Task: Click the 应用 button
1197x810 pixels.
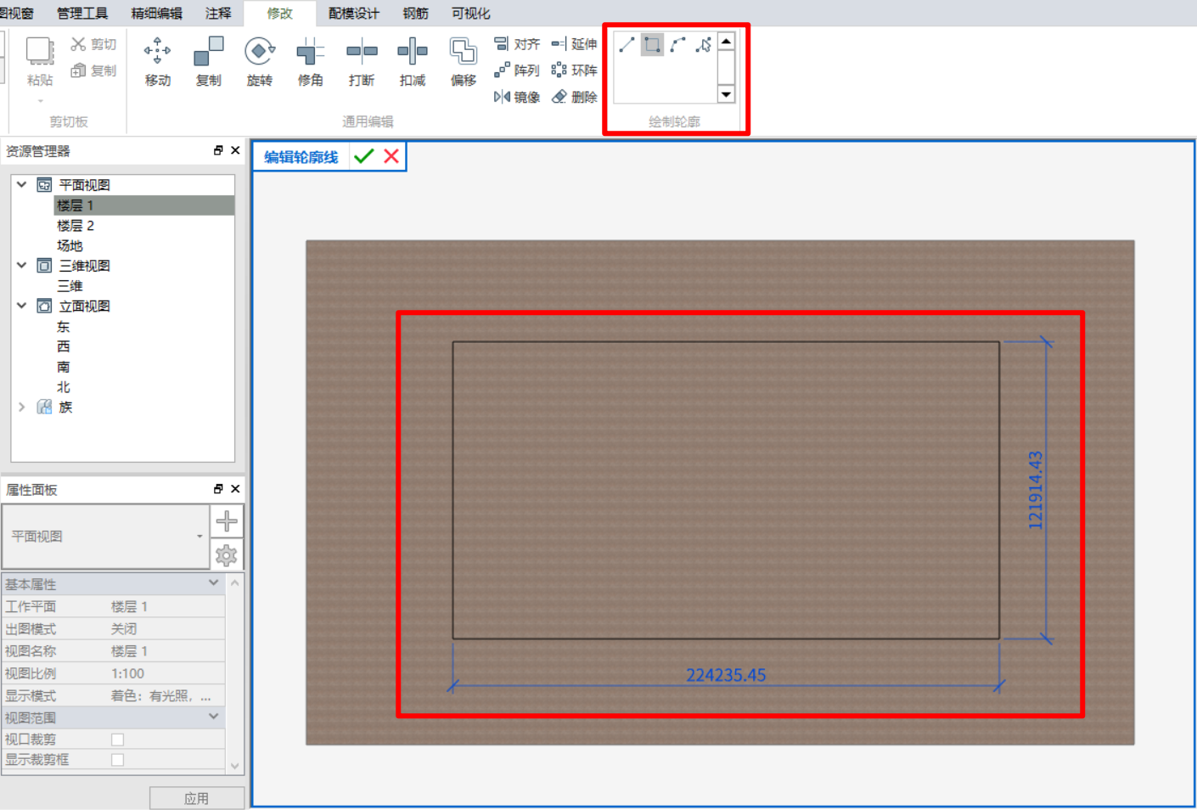Action: click(x=197, y=798)
